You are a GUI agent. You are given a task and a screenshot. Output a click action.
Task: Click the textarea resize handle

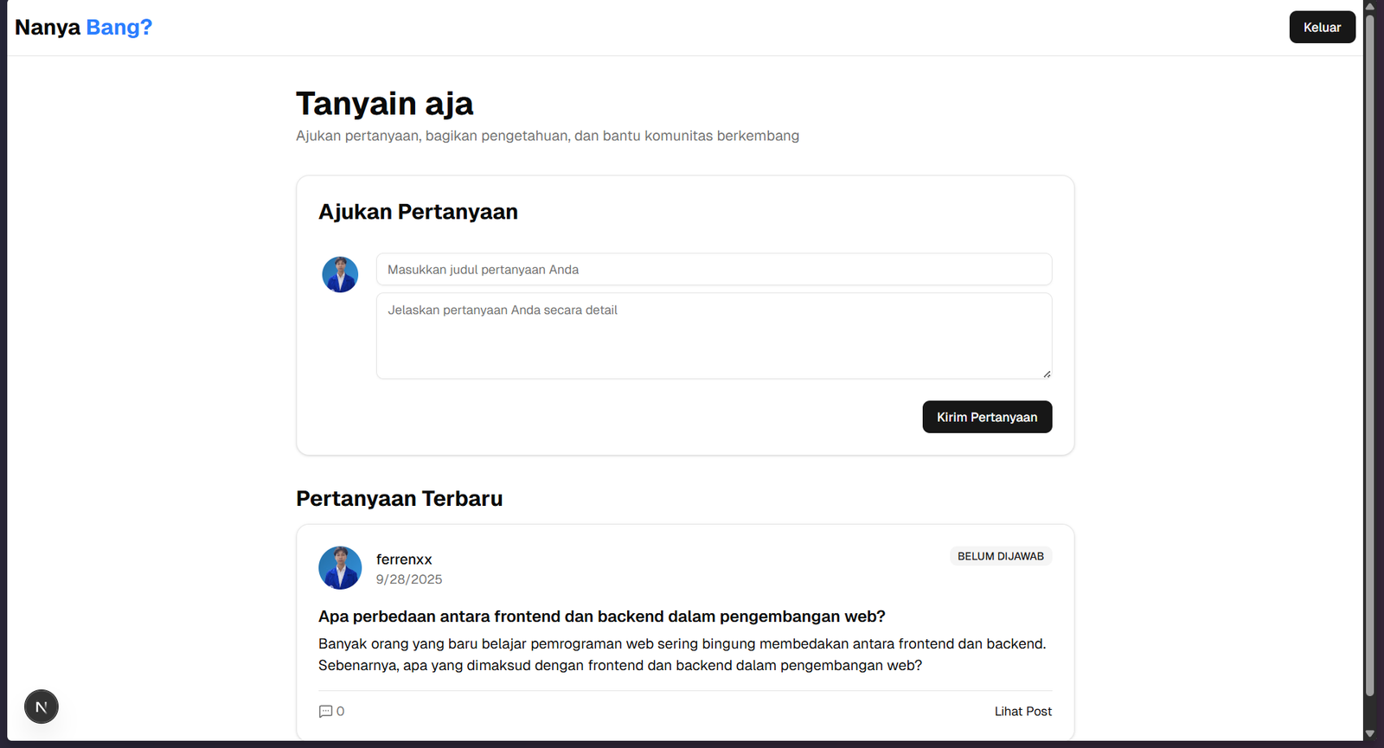pos(1047,374)
